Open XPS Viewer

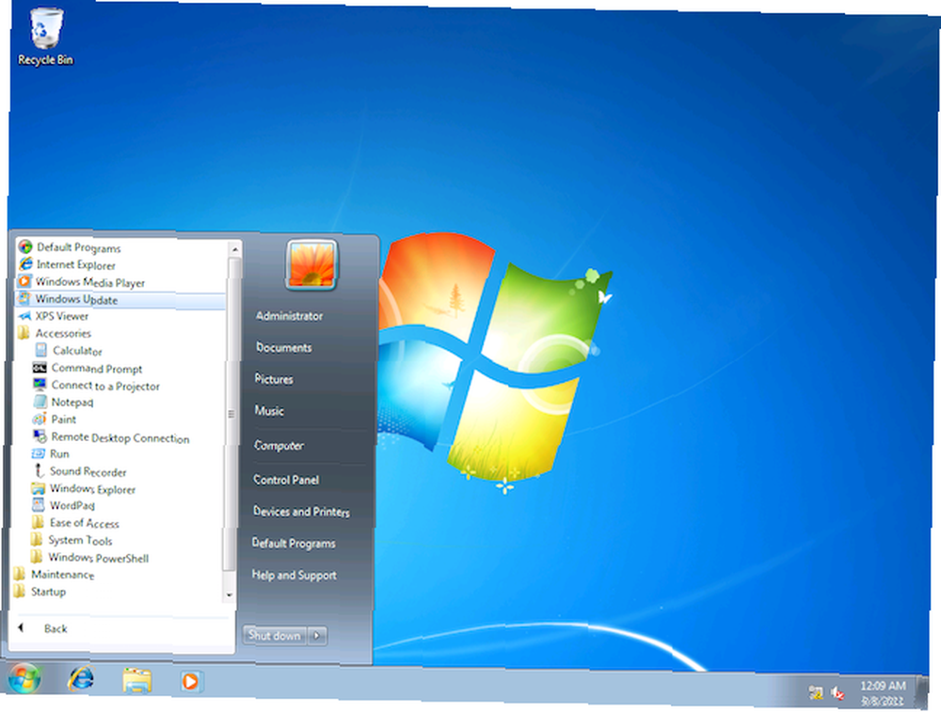pos(53,316)
